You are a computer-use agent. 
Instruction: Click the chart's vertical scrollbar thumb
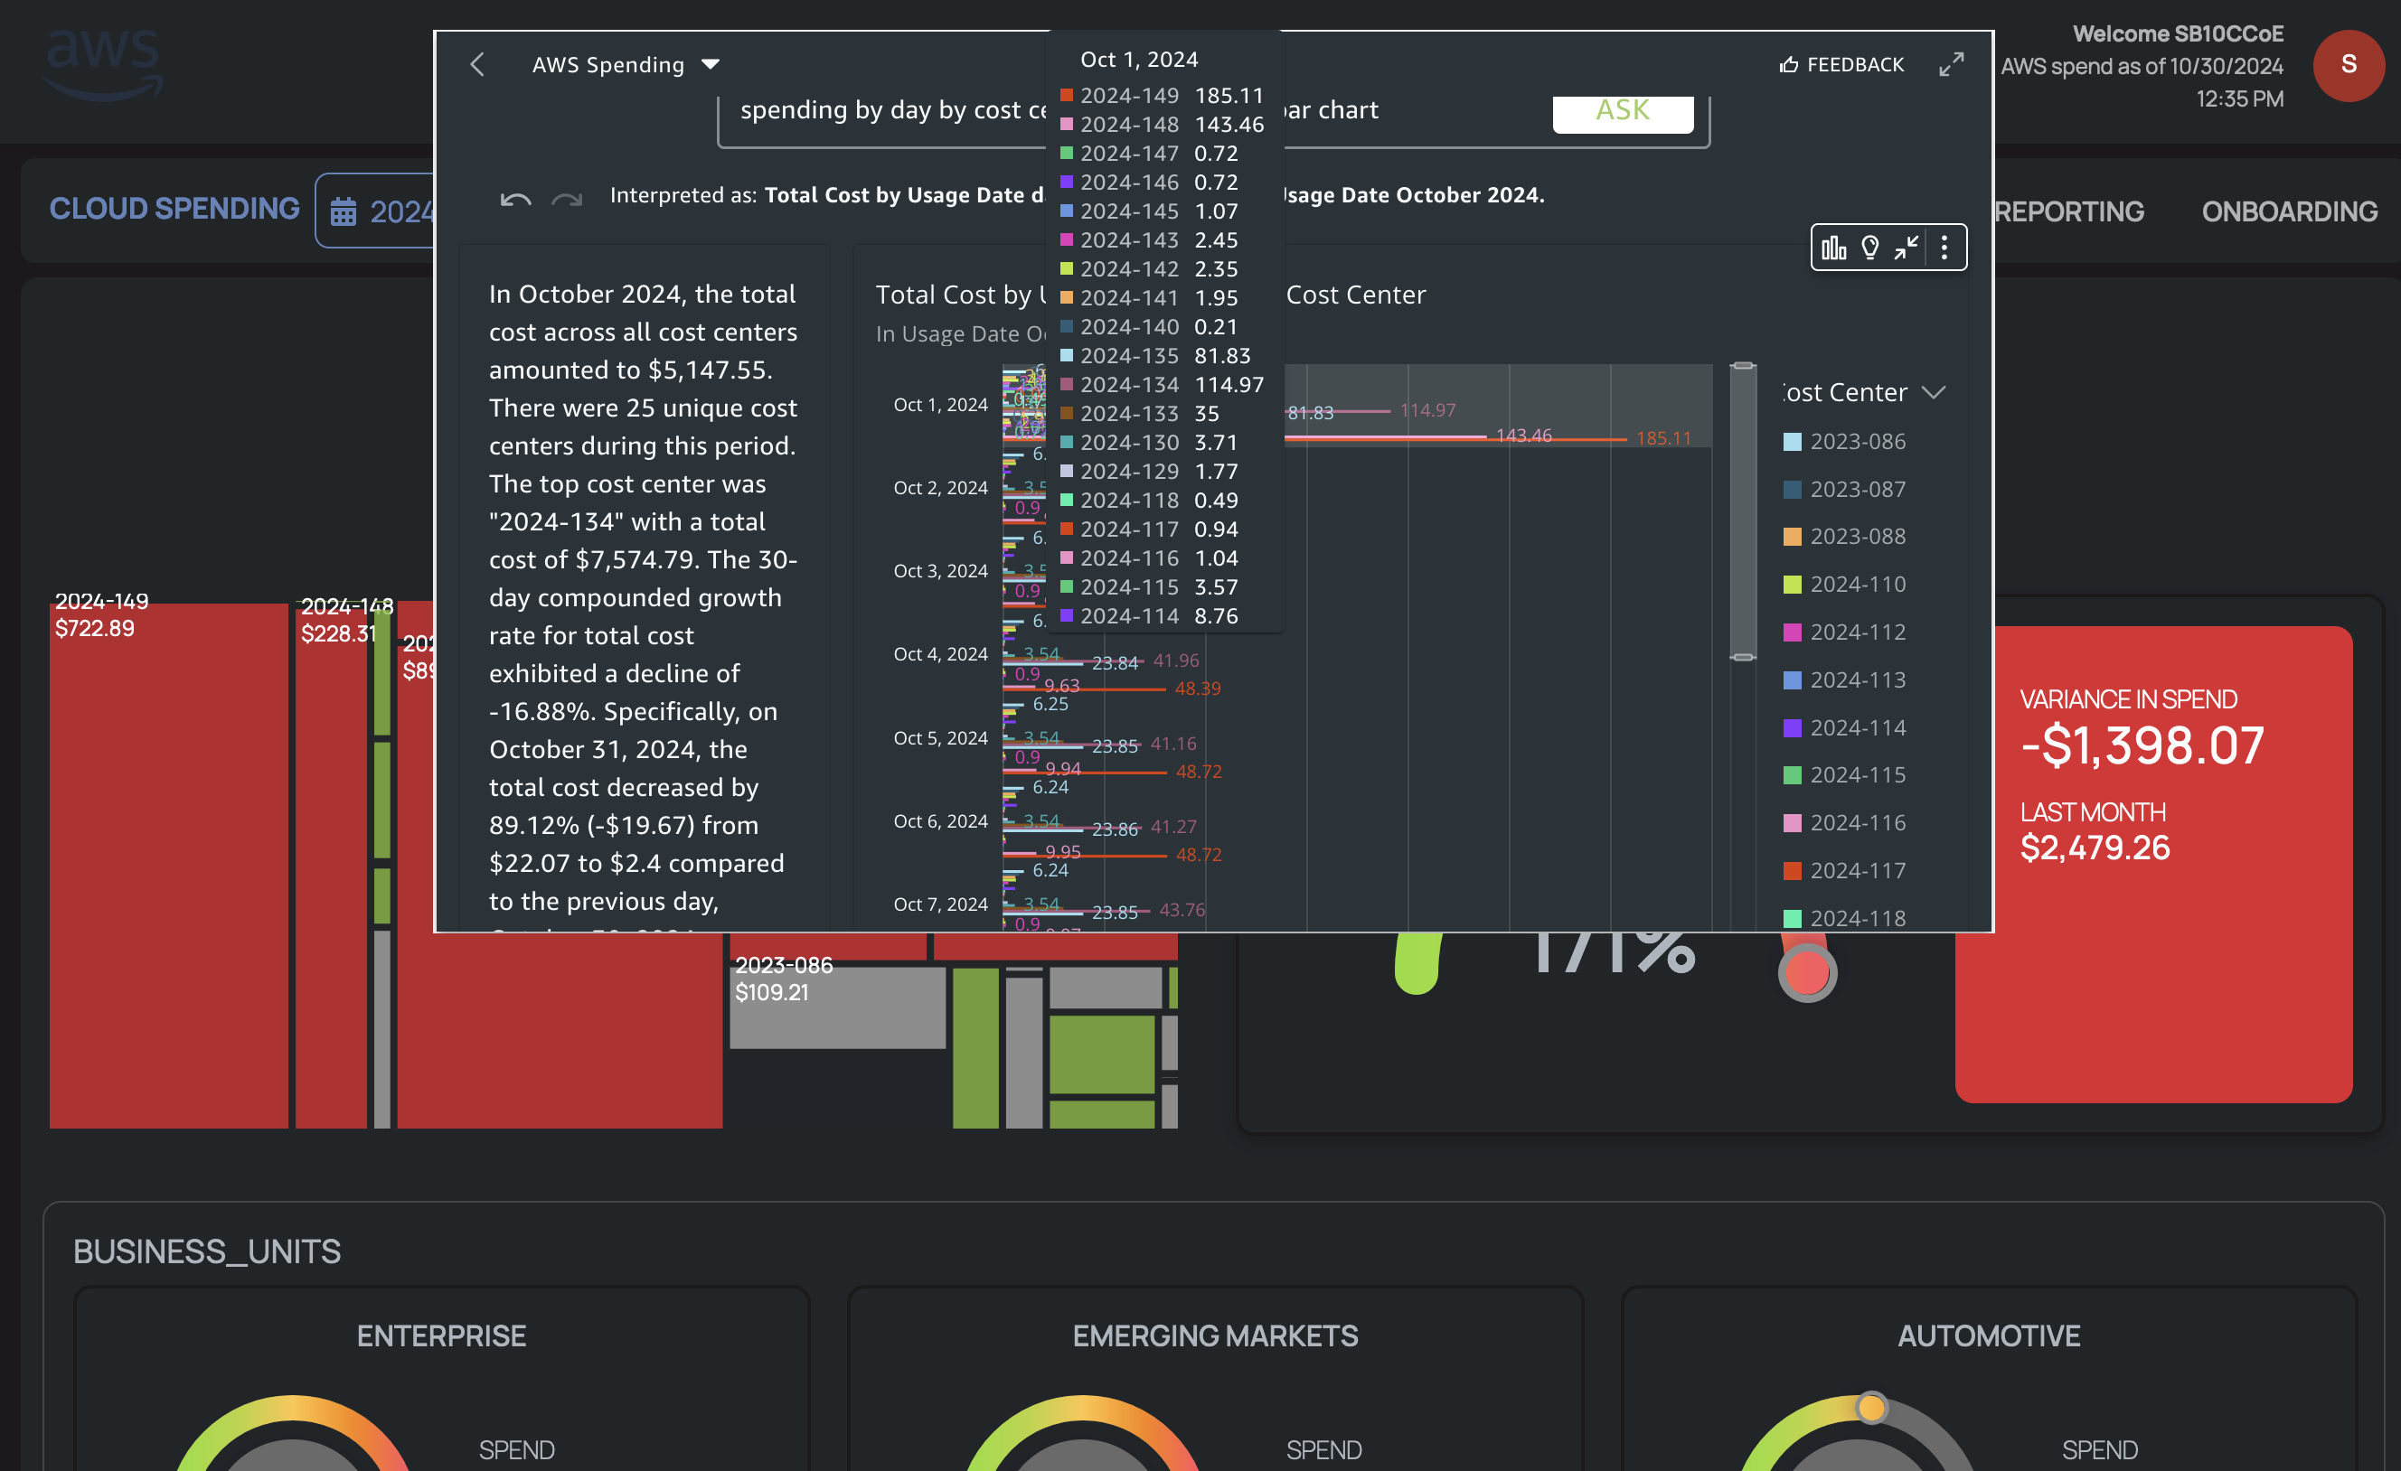pyautogui.click(x=1743, y=511)
